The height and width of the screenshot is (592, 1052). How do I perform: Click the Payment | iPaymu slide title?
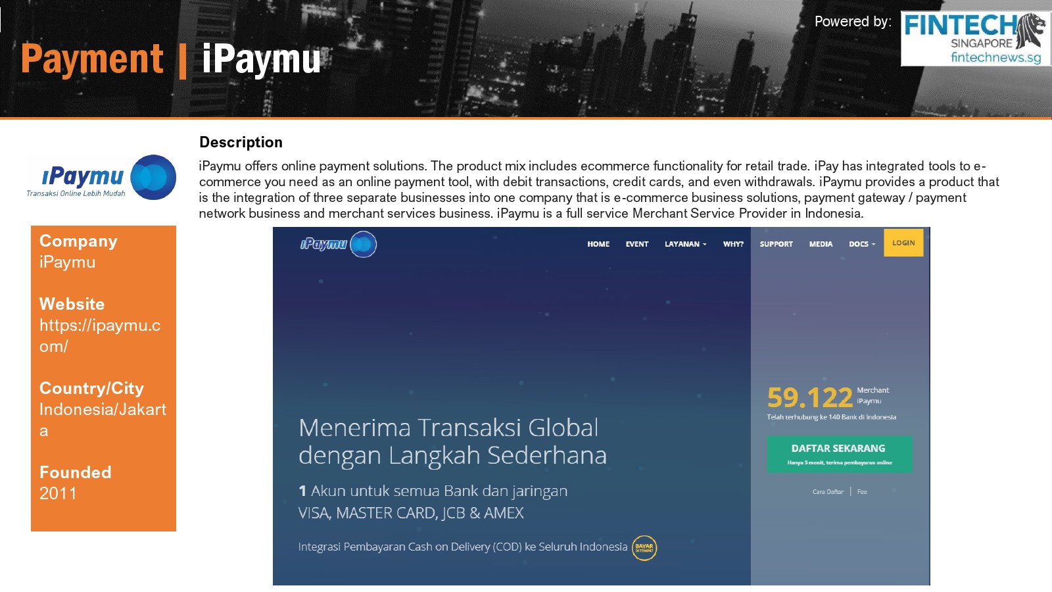170,59
